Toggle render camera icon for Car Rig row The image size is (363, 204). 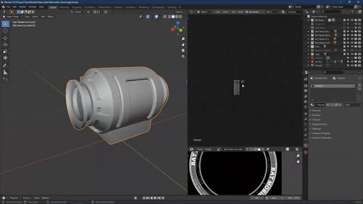click(x=360, y=62)
